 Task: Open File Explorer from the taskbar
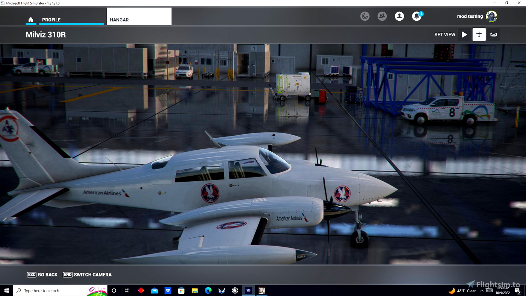195,291
